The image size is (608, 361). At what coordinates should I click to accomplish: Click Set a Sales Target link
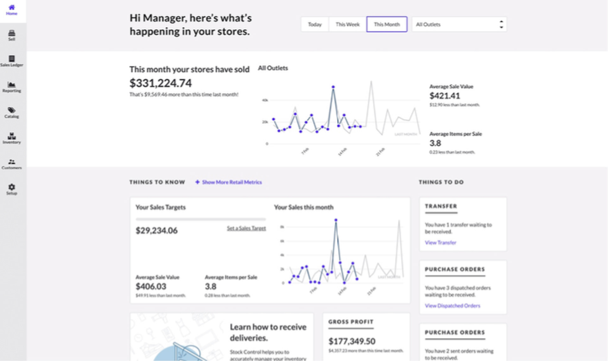click(246, 228)
